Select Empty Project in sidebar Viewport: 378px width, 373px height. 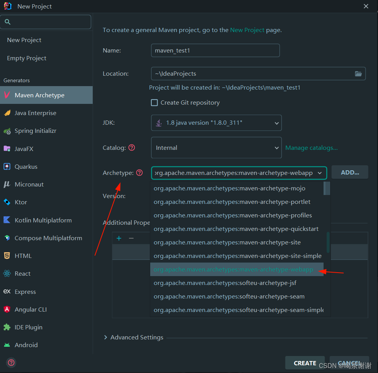coord(27,58)
